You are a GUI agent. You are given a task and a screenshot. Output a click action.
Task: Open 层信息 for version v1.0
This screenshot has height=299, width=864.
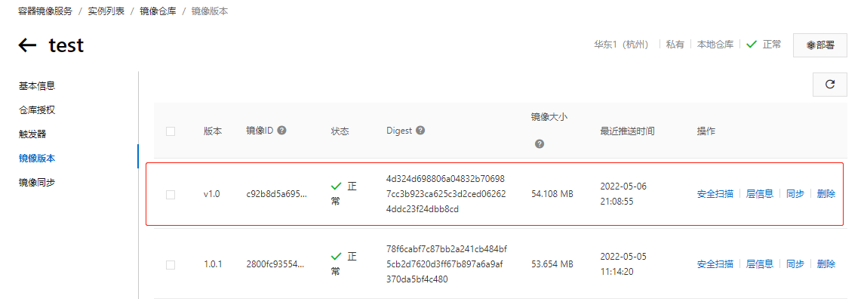(x=760, y=193)
